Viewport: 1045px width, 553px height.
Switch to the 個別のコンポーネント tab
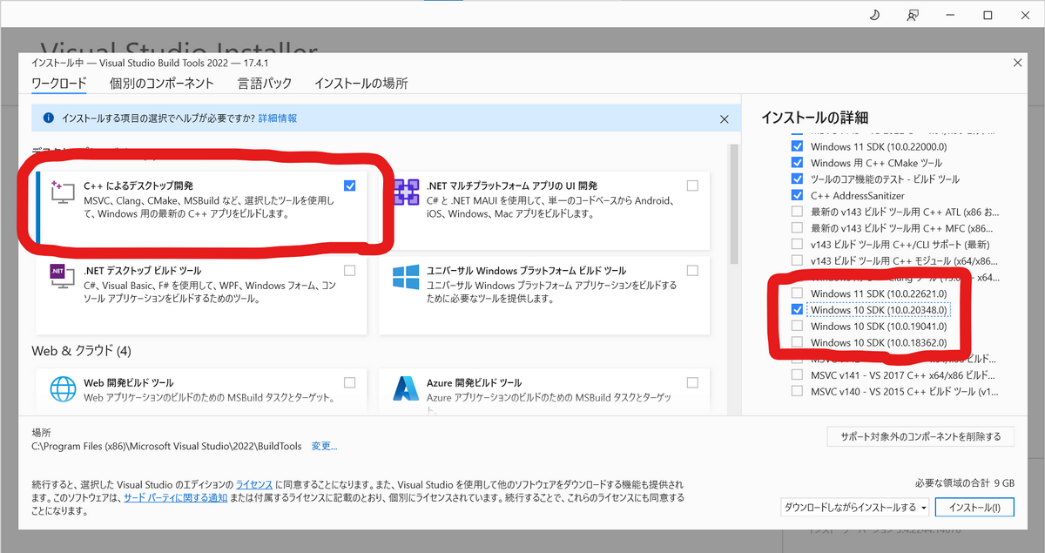162,84
